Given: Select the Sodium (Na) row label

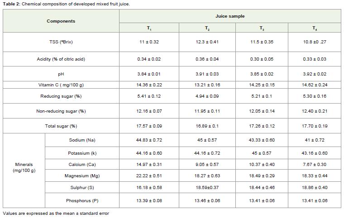Looking at the screenshot, I should (x=82, y=140).
